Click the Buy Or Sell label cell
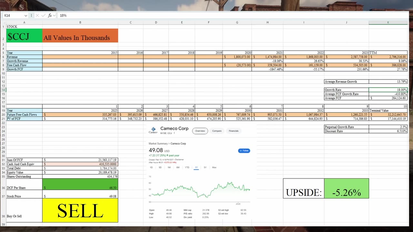Screen dimensions: 413x232 pyautogui.click(x=24, y=210)
